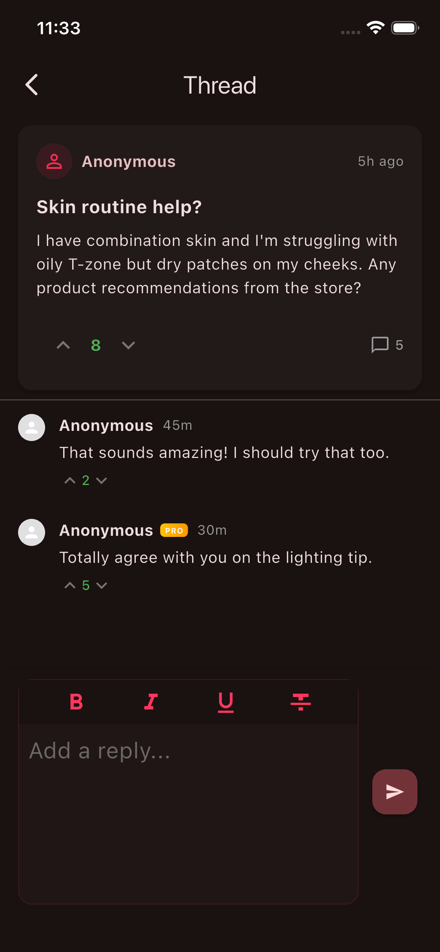
Task: Open the "Skin routine help?" post title
Action: pos(119,207)
